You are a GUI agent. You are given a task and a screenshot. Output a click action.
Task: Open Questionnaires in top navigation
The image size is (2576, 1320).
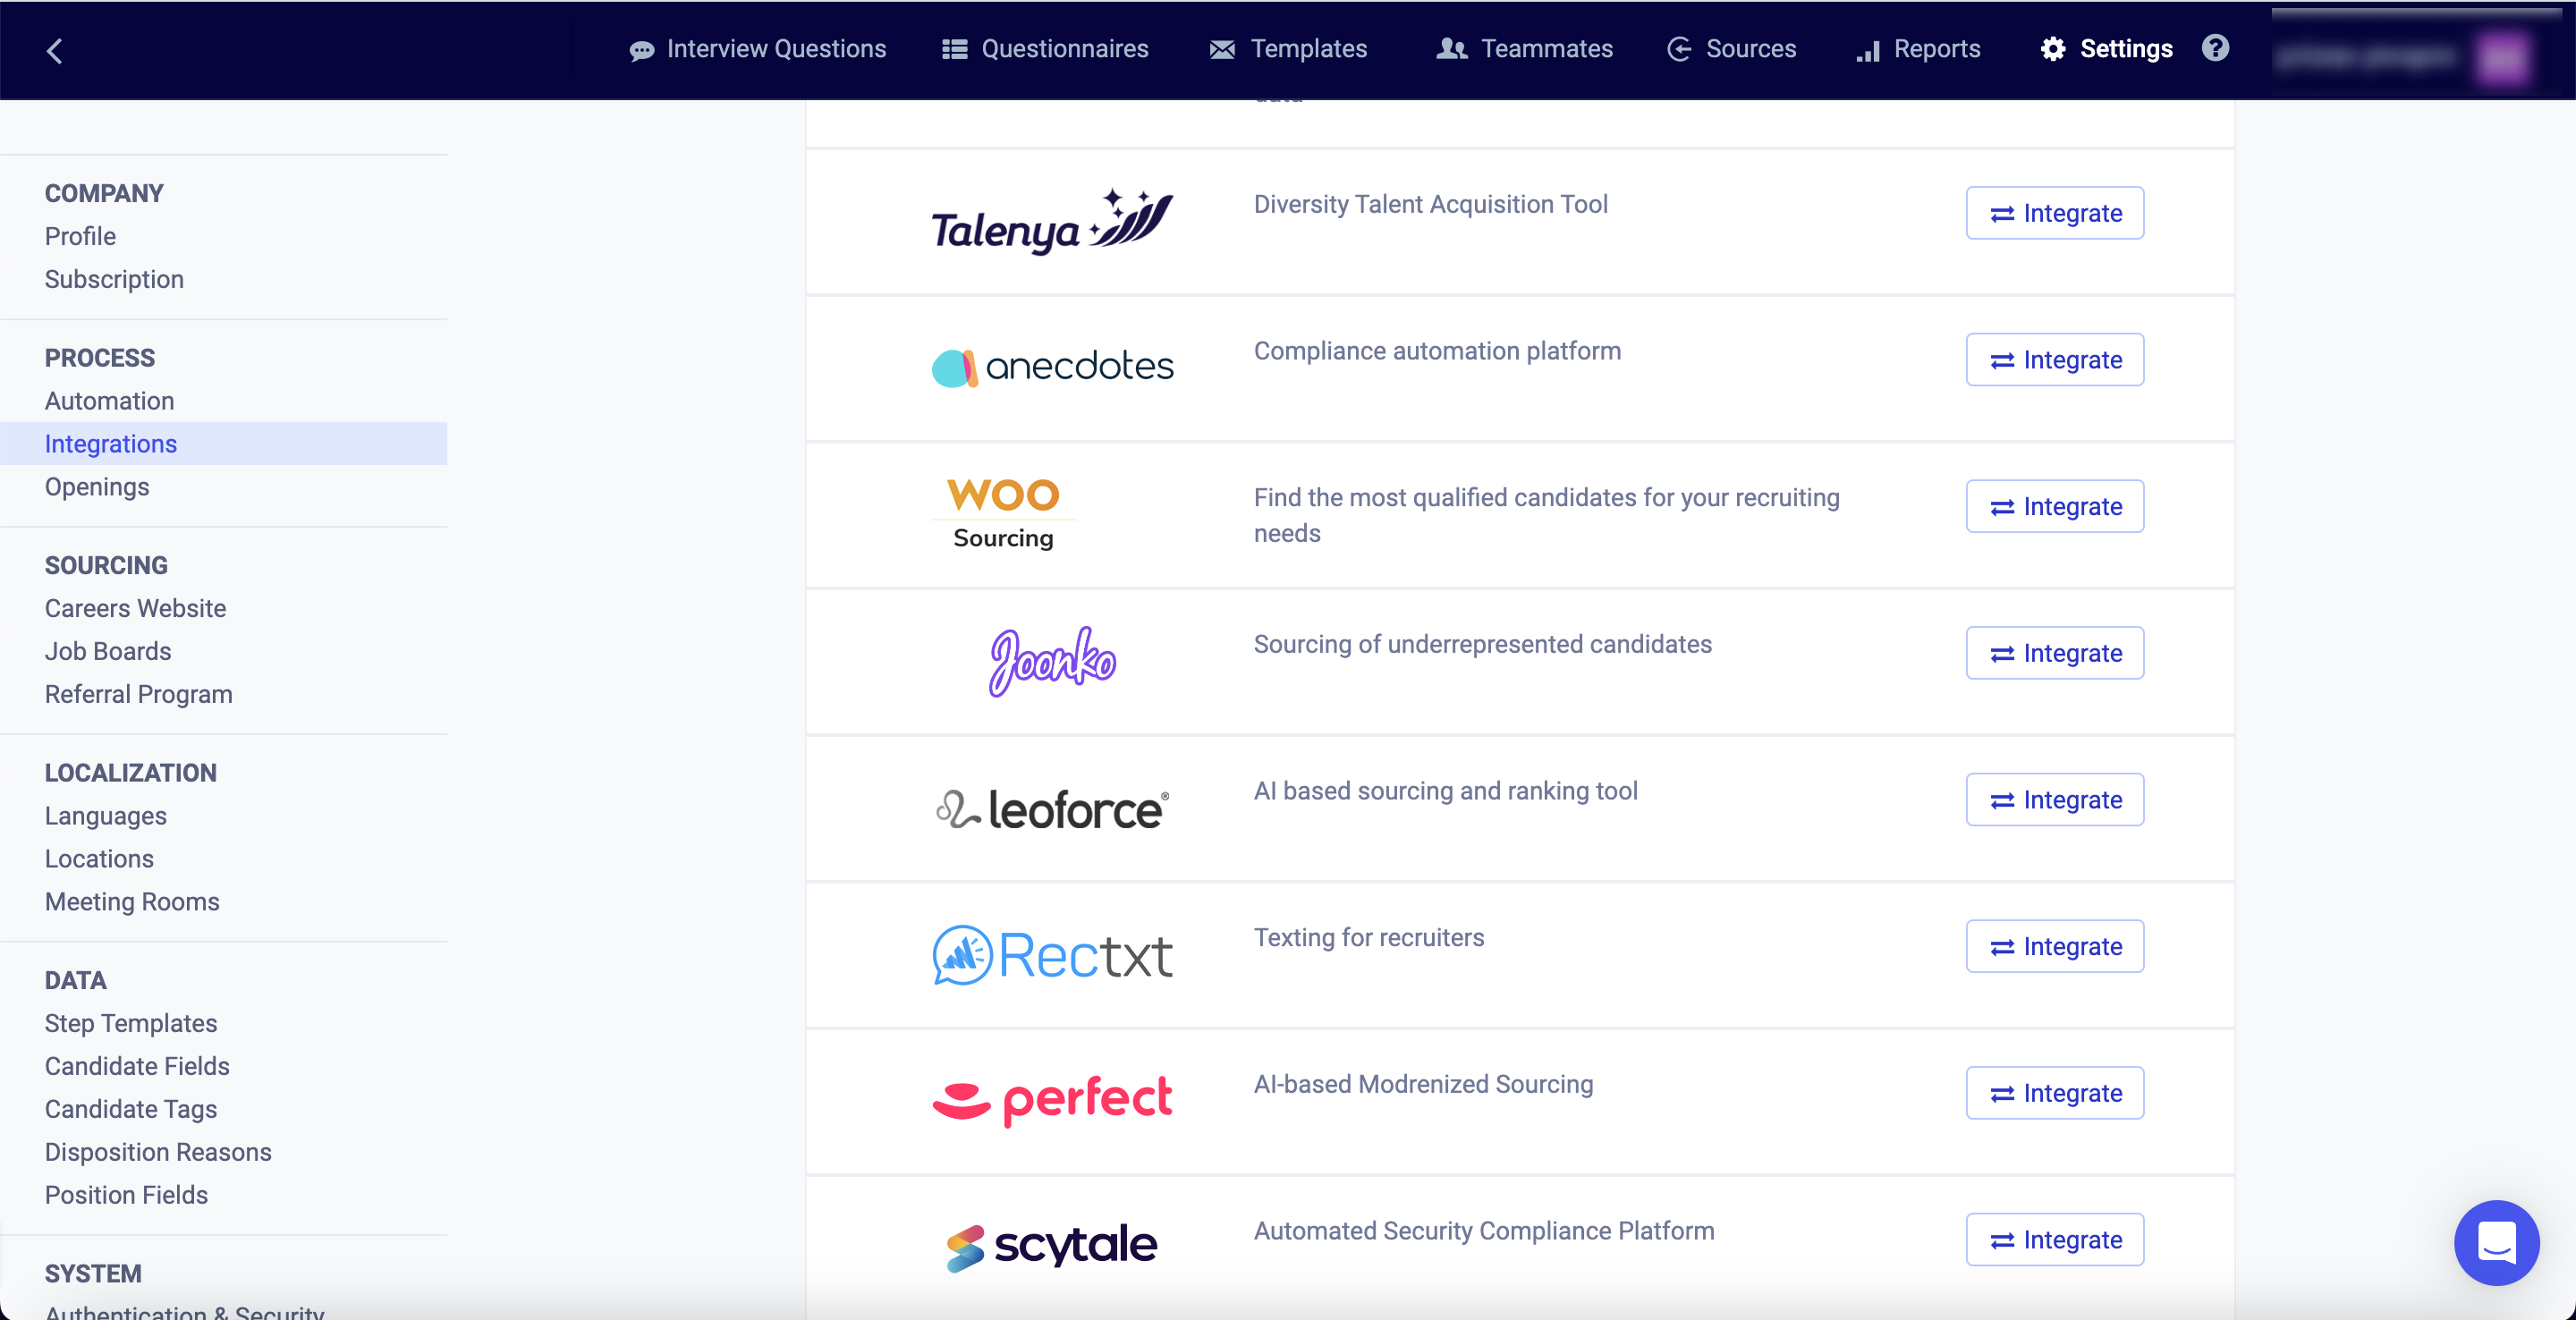click(x=1045, y=49)
